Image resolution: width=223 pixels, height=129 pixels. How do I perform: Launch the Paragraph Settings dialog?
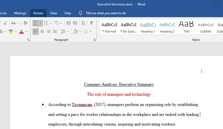tap(95, 40)
